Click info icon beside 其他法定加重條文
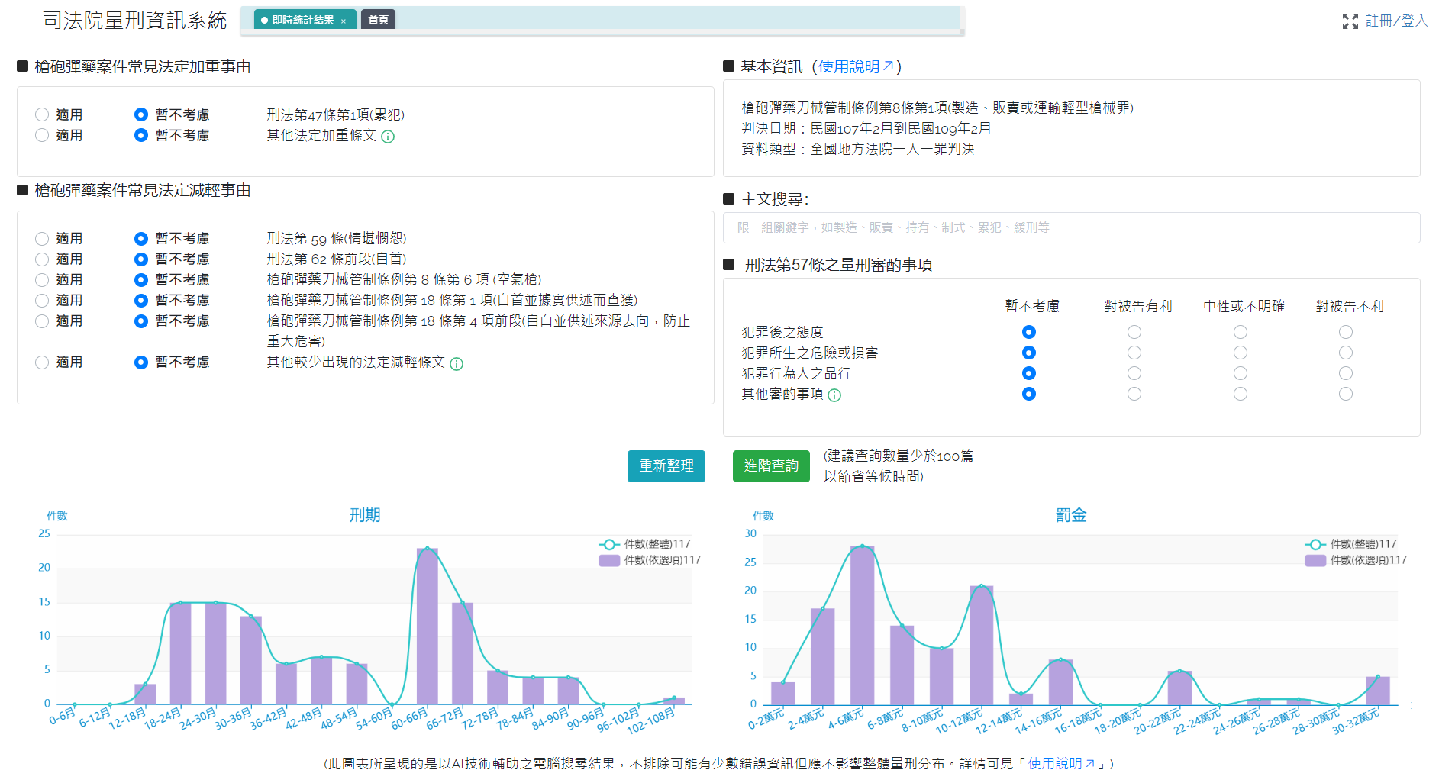The width and height of the screenshot is (1439, 770). coord(388,137)
